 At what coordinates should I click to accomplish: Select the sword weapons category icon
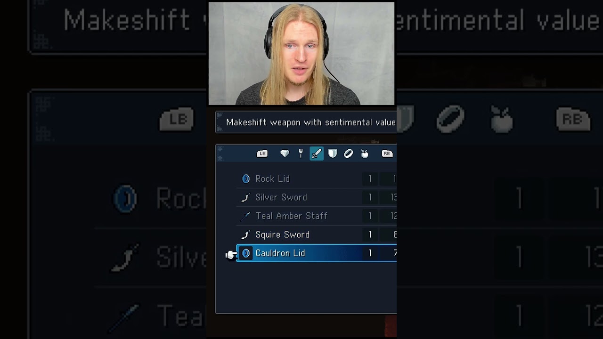click(x=317, y=153)
